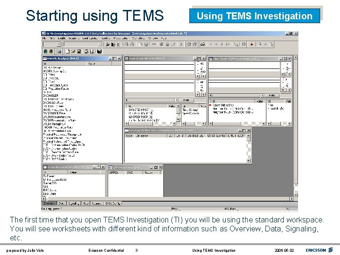This screenshot has width=340, height=255.
Task: Click the open logfile folder icon
Action: click(203, 44)
